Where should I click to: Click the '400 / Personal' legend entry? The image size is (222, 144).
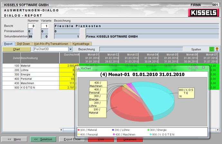click(88, 134)
